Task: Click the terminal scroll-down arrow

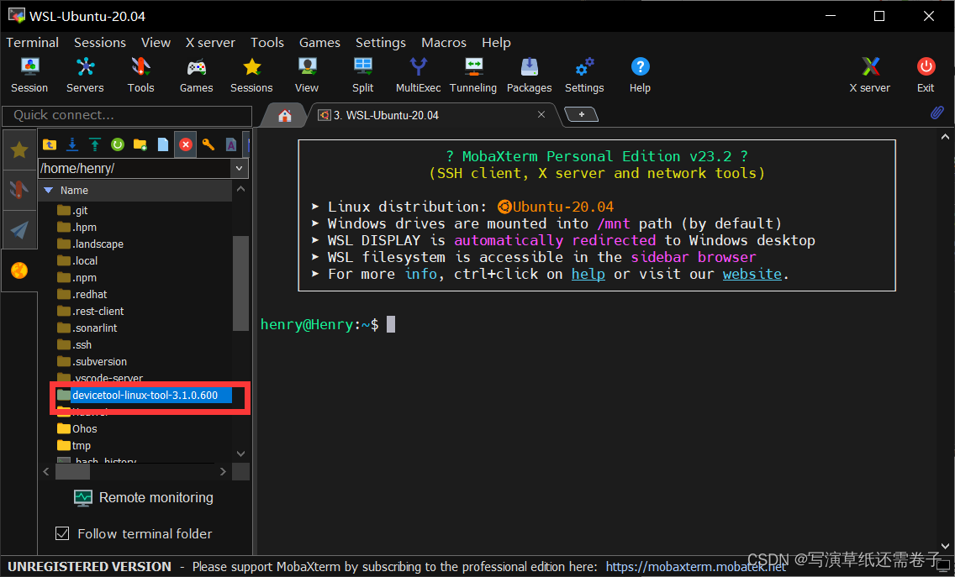Action: click(945, 547)
